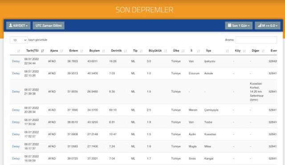Open Detay link for Sivas Kangal earthquake

tap(16, 158)
